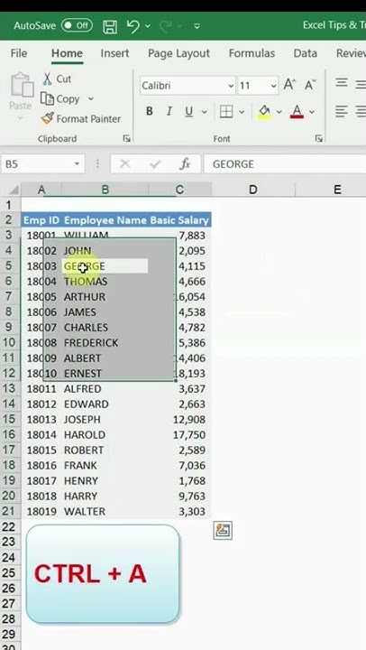
Task: Toggle Italic formatting
Action: tap(169, 112)
